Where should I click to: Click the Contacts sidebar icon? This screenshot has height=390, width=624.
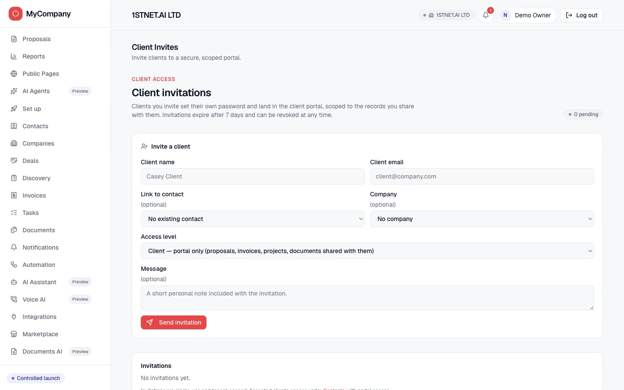[14, 126]
